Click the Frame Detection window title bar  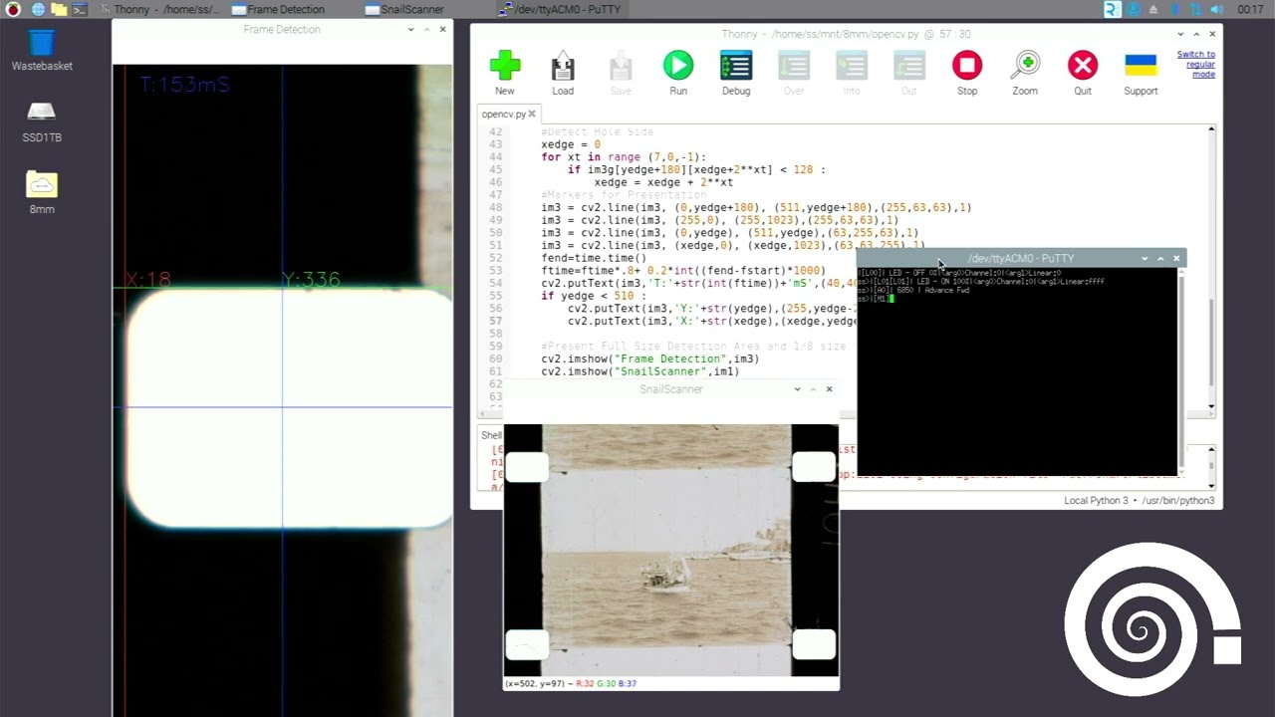282,30
